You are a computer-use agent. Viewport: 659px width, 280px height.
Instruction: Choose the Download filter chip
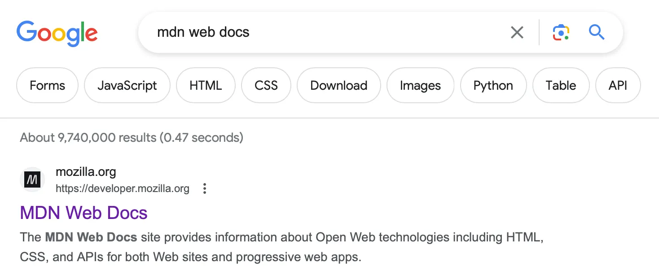(339, 85)
